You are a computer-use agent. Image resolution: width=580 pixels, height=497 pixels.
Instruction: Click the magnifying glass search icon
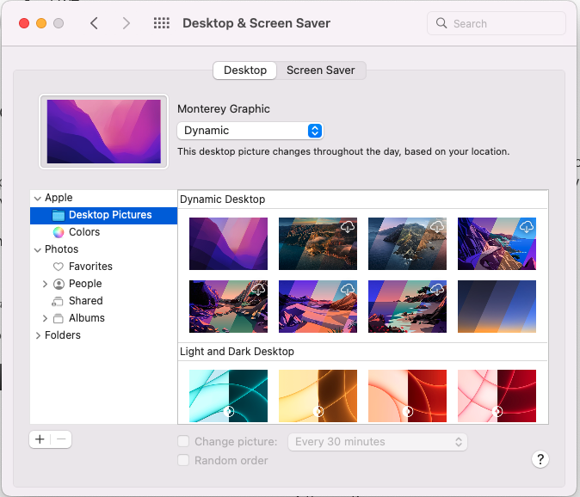441,23
